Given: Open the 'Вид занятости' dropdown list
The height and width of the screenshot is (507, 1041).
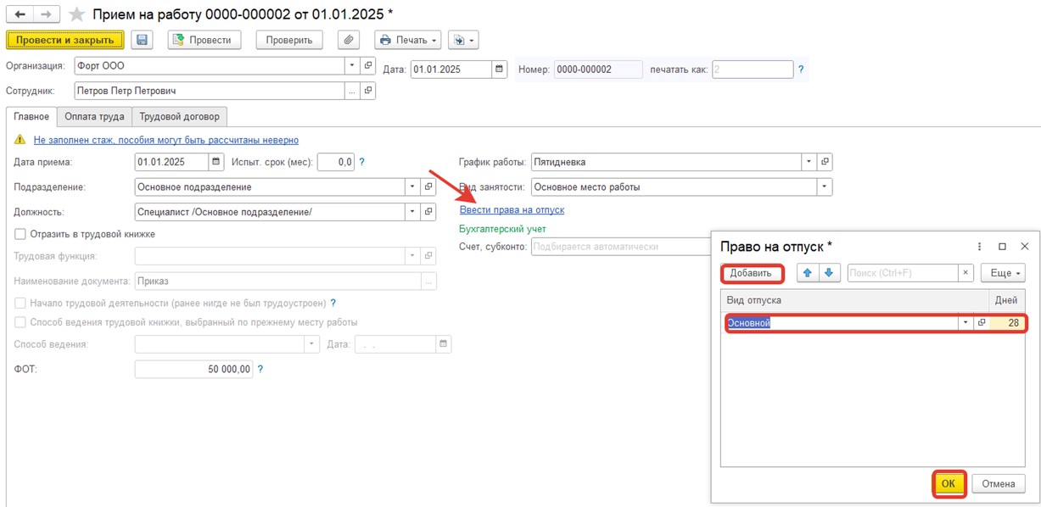Looking at the screenshot, I should point(823,187).
